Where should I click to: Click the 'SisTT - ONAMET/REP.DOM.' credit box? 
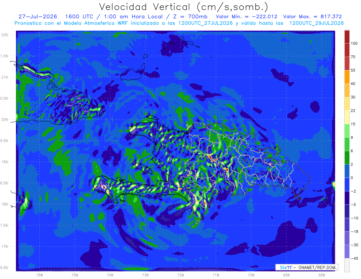307,267
